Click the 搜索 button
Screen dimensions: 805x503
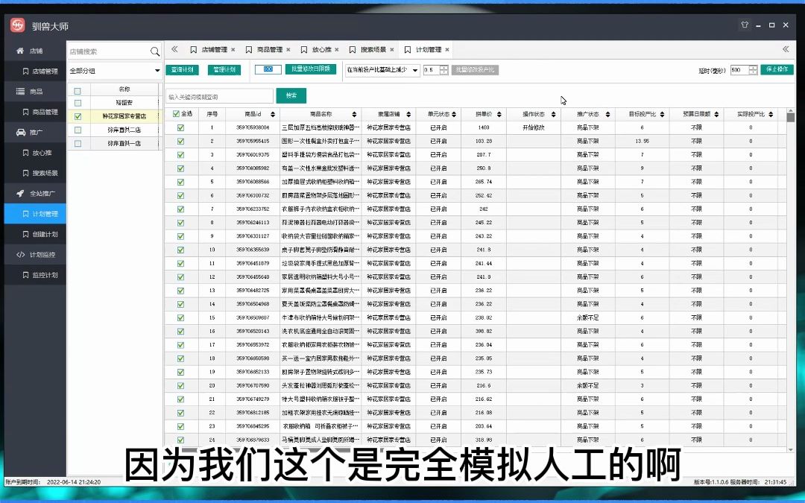coord(291,95)
